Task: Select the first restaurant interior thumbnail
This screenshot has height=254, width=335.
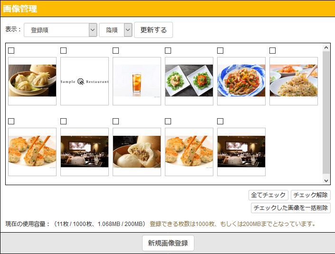Action: tap(85, 152)
